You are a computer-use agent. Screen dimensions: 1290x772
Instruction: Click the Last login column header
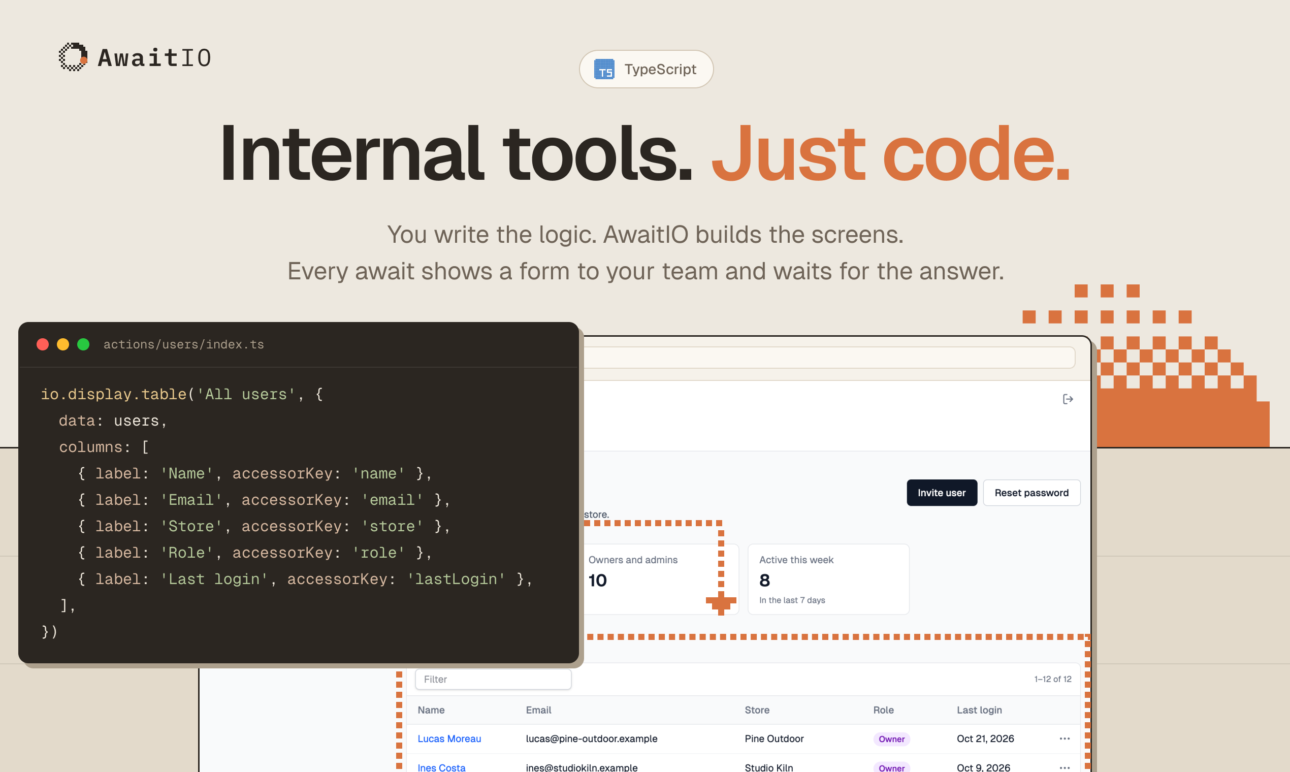(x=979, y=710)
